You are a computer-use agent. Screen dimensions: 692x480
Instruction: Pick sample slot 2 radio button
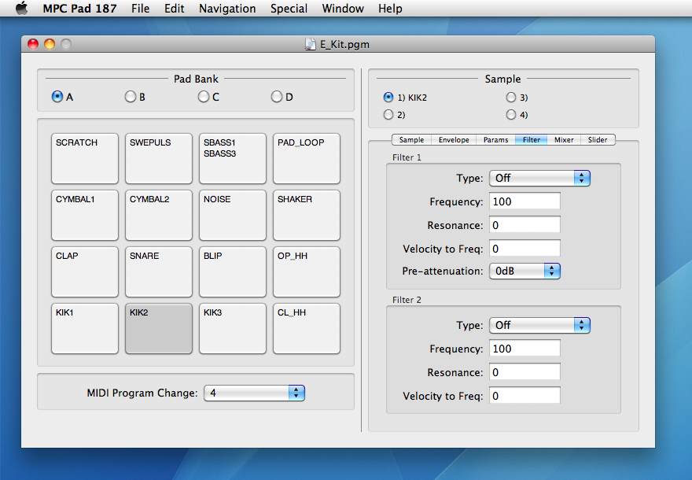(388, 115)
